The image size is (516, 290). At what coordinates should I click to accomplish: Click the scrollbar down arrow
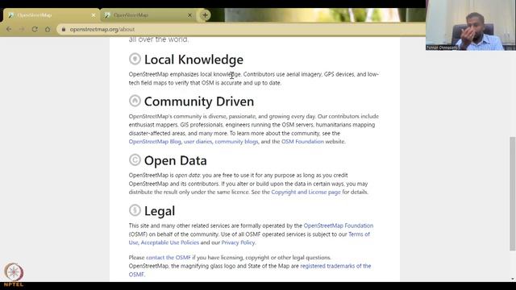513,279
